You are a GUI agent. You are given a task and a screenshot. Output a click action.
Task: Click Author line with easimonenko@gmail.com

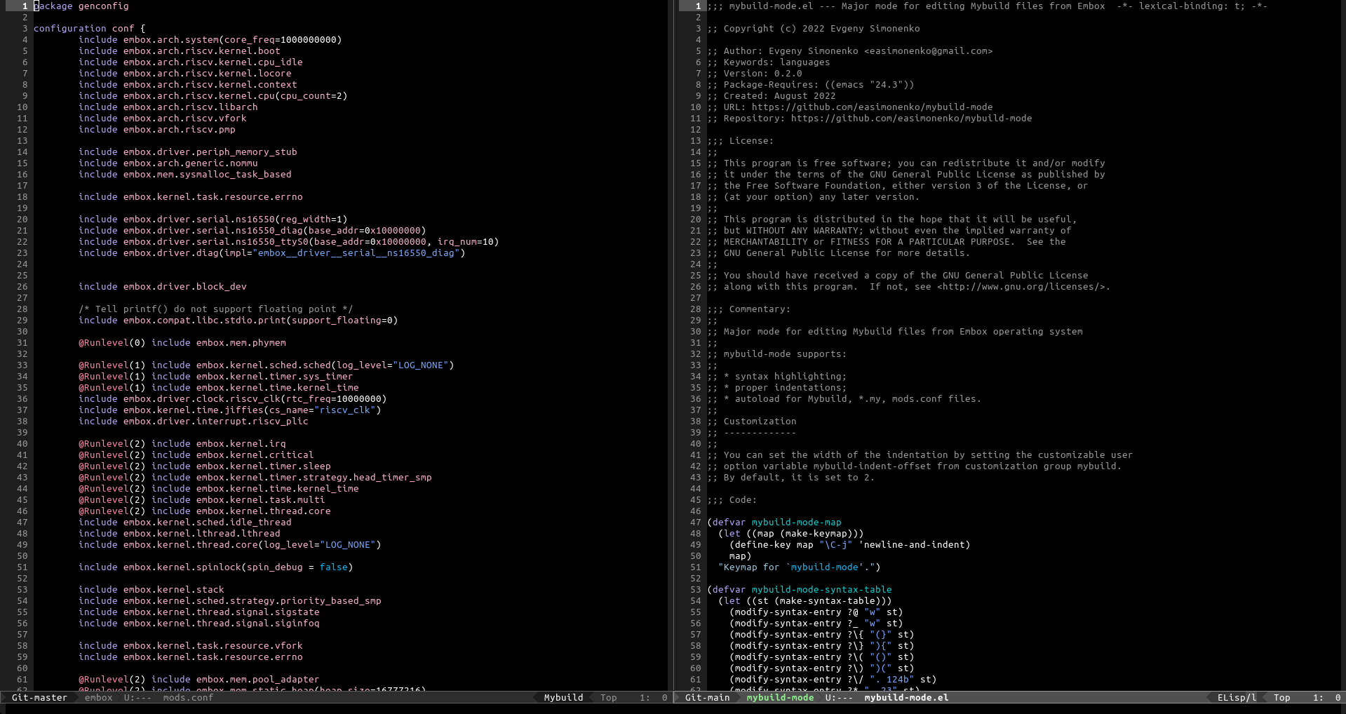850,51
